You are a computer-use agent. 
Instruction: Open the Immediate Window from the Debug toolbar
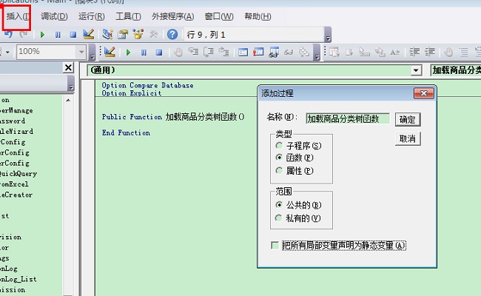[x=258, y=52]
